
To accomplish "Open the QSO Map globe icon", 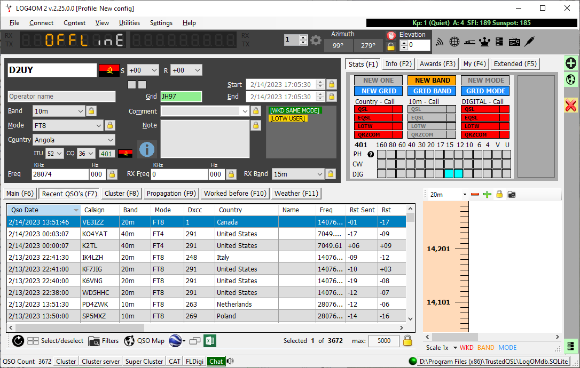I will tap(129, 341).
